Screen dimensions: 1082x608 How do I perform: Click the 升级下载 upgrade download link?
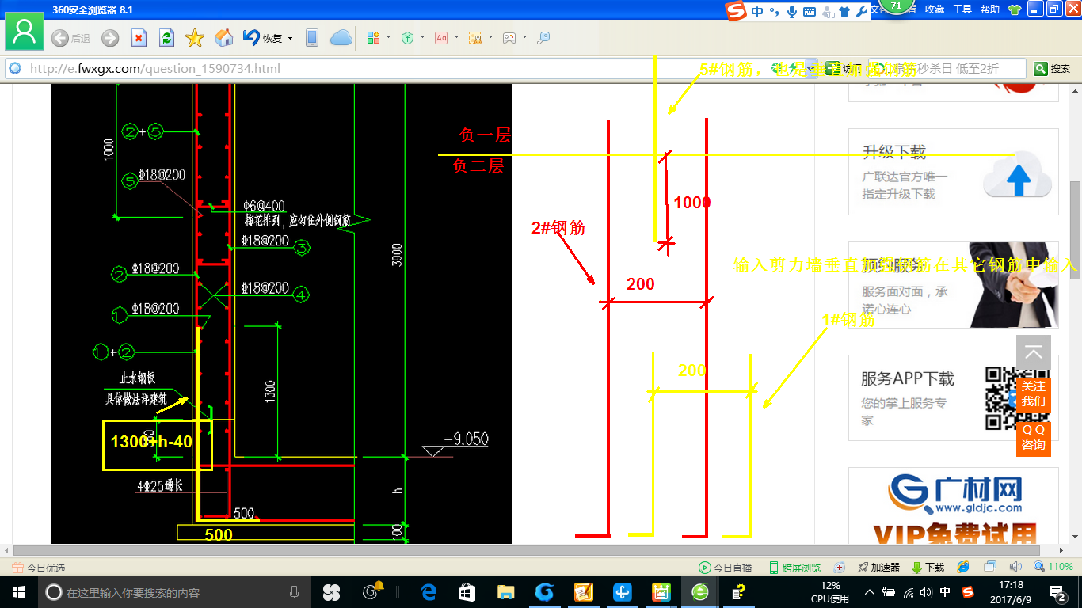click(x=894, y=152)
